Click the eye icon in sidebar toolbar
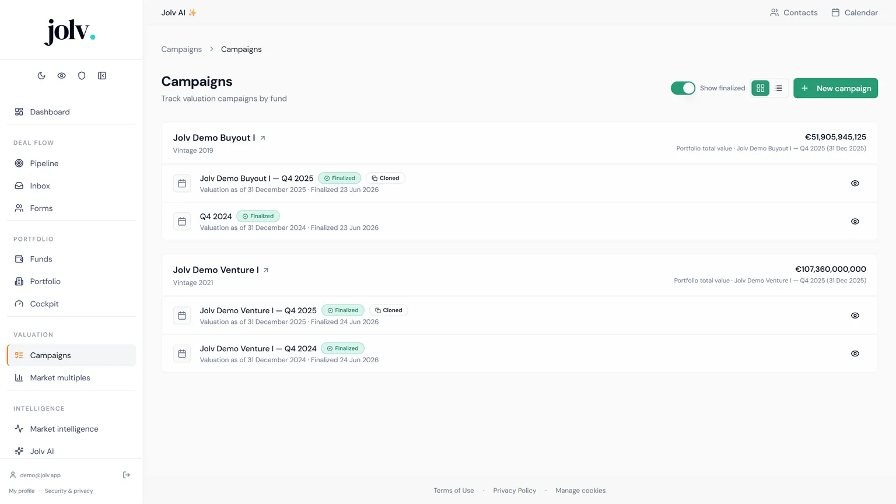Screen dimensions: 896x504 pyautogui.click(x=62, y=76)
